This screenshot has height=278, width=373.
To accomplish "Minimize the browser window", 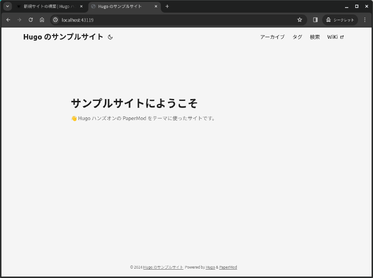I will tap(346, 7).
